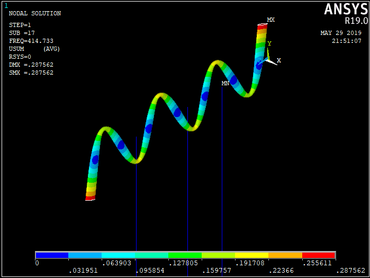Image resolution: width=370 pixels, height=278 pixels.
Task: Click the R19.0 version label
Action: [356, 21]
